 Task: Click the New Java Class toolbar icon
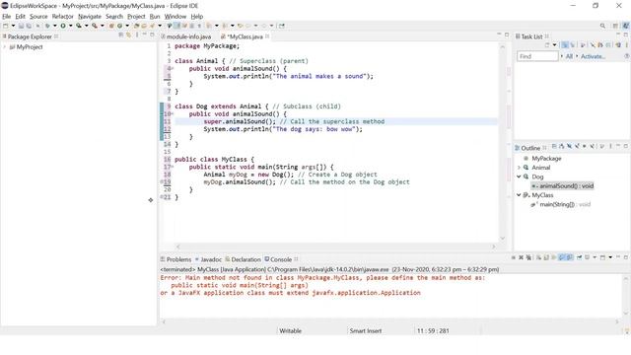click(119, 26)
